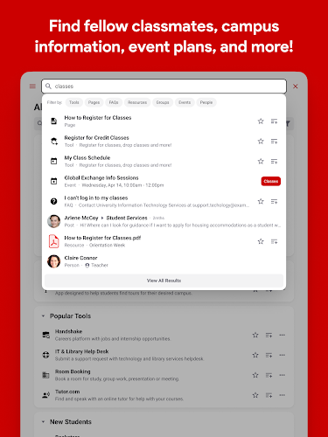The image size is (328, 437).
Task: Click the red Classes tag
Action: (x=271, y=181)
